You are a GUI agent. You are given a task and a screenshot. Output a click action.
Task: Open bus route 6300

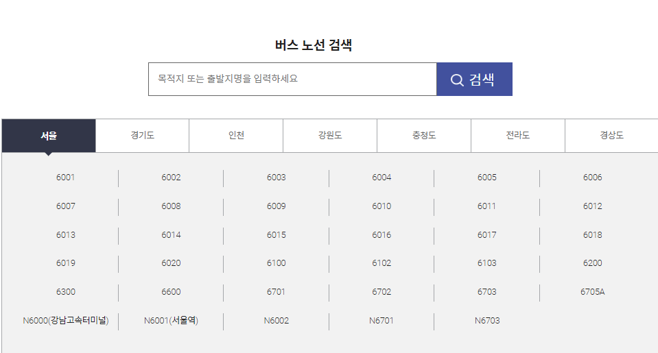coord(65,292)
